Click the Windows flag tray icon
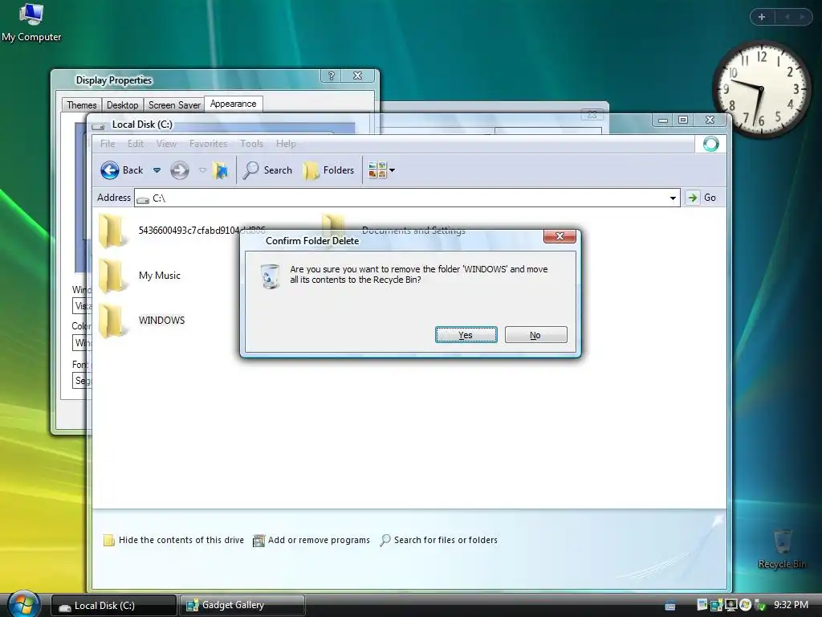This screenshot has height=617, width=822. [745, 605]
